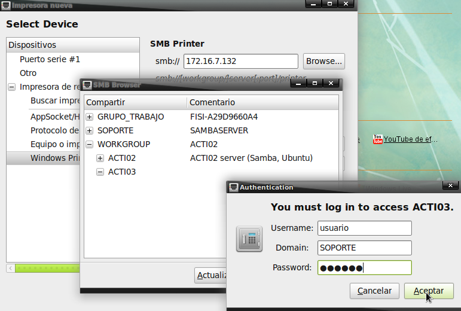Close the Impresora nueva window
Image resolution: width=461 pixels, height=311 pixels.
(x=346, y=4)
